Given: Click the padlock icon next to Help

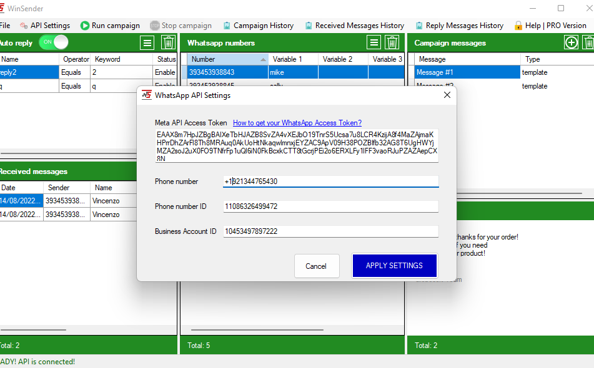Looking at the screenshot, I should click(x=518, y=26).
